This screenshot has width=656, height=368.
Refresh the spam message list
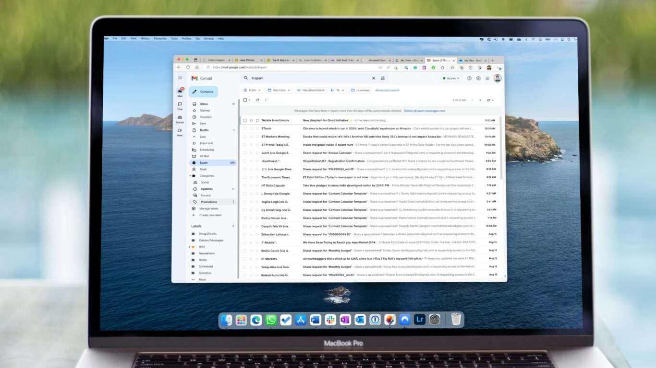coord(257,100)
